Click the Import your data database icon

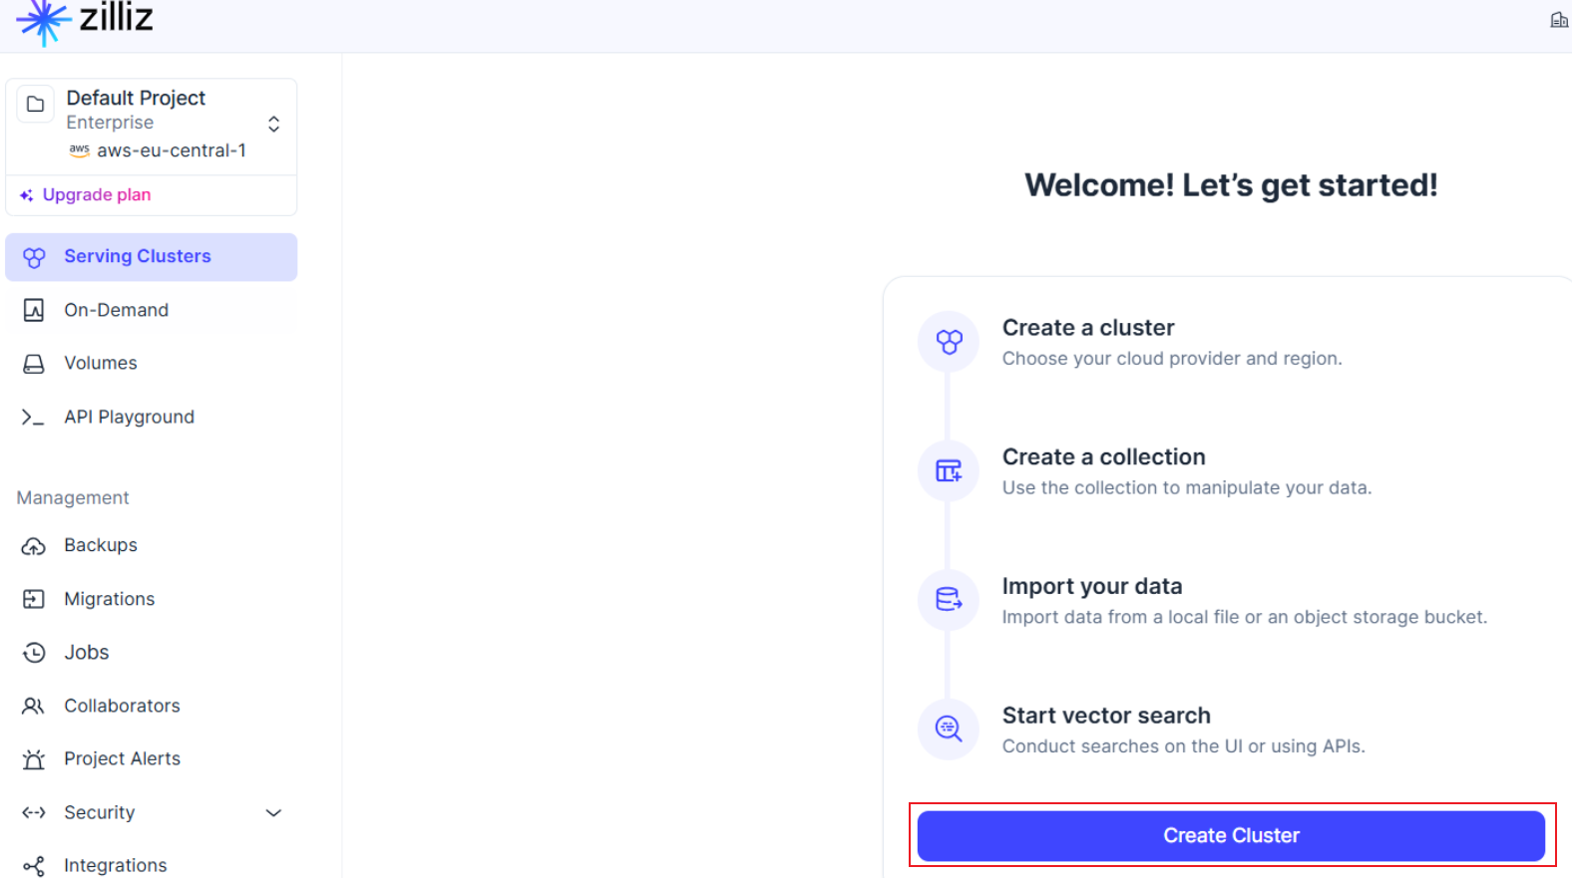pos(949,599)
